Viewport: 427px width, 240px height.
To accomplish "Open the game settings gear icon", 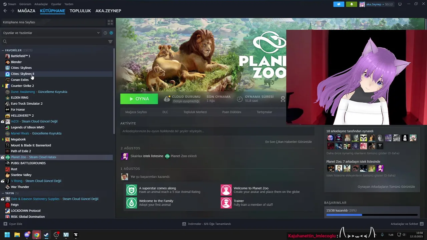I will [x=283, y=99].
